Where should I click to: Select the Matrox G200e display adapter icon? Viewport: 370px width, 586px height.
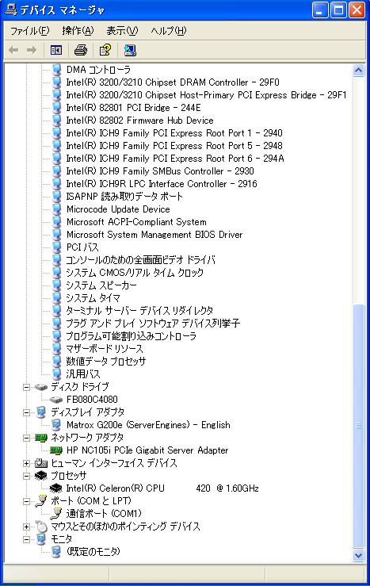click(56, 425)
